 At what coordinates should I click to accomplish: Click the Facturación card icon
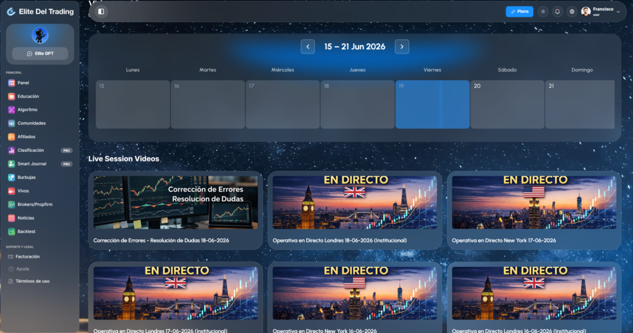(11, 257)
